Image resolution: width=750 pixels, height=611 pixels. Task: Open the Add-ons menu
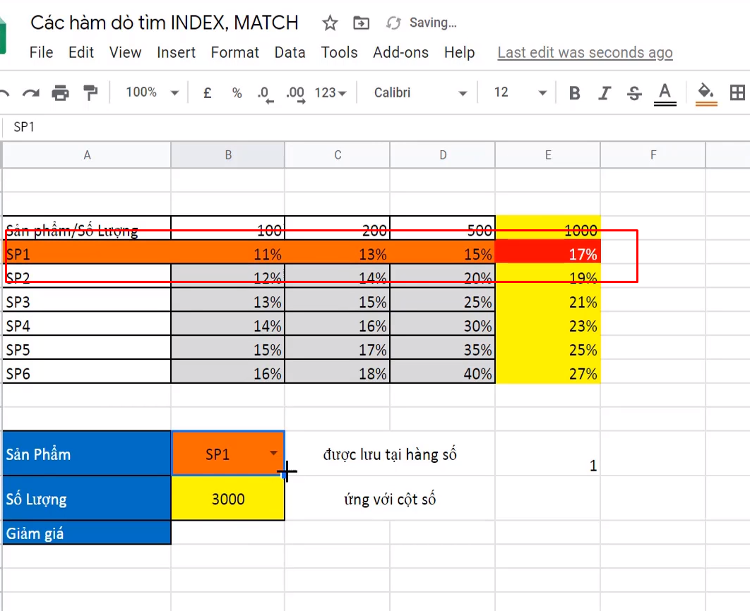tap(401, 52)
